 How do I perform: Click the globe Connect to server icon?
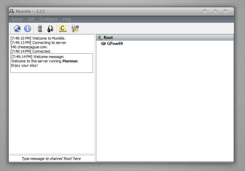17,28
